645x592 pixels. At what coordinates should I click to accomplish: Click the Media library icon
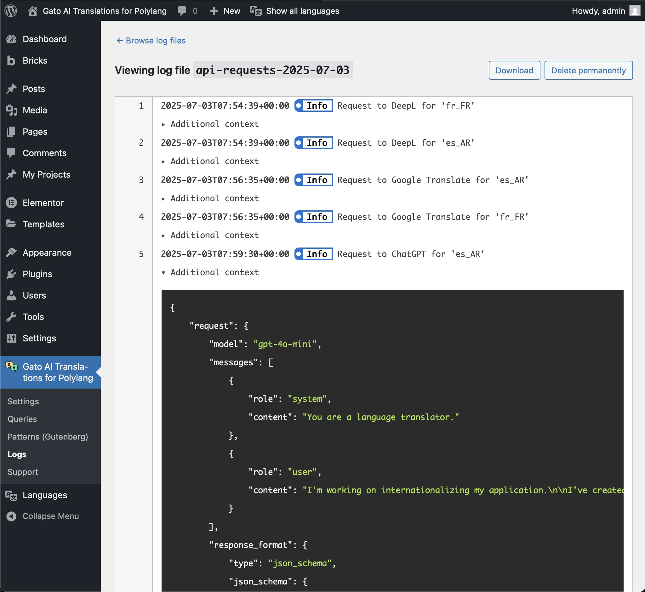coord(11,110)
